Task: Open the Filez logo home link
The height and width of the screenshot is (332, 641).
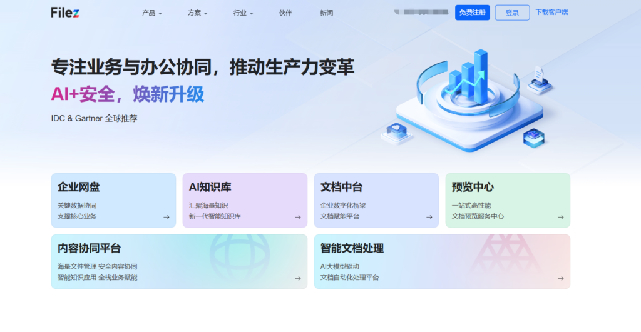Action: point(65,13)
